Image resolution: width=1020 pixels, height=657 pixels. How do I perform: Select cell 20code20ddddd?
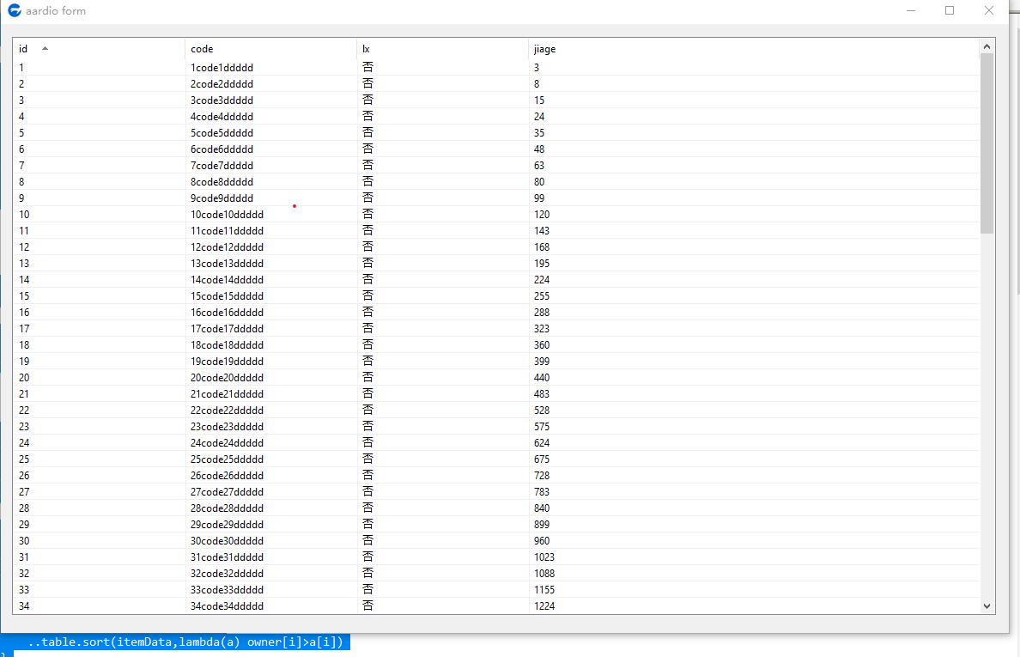point(227,377)
